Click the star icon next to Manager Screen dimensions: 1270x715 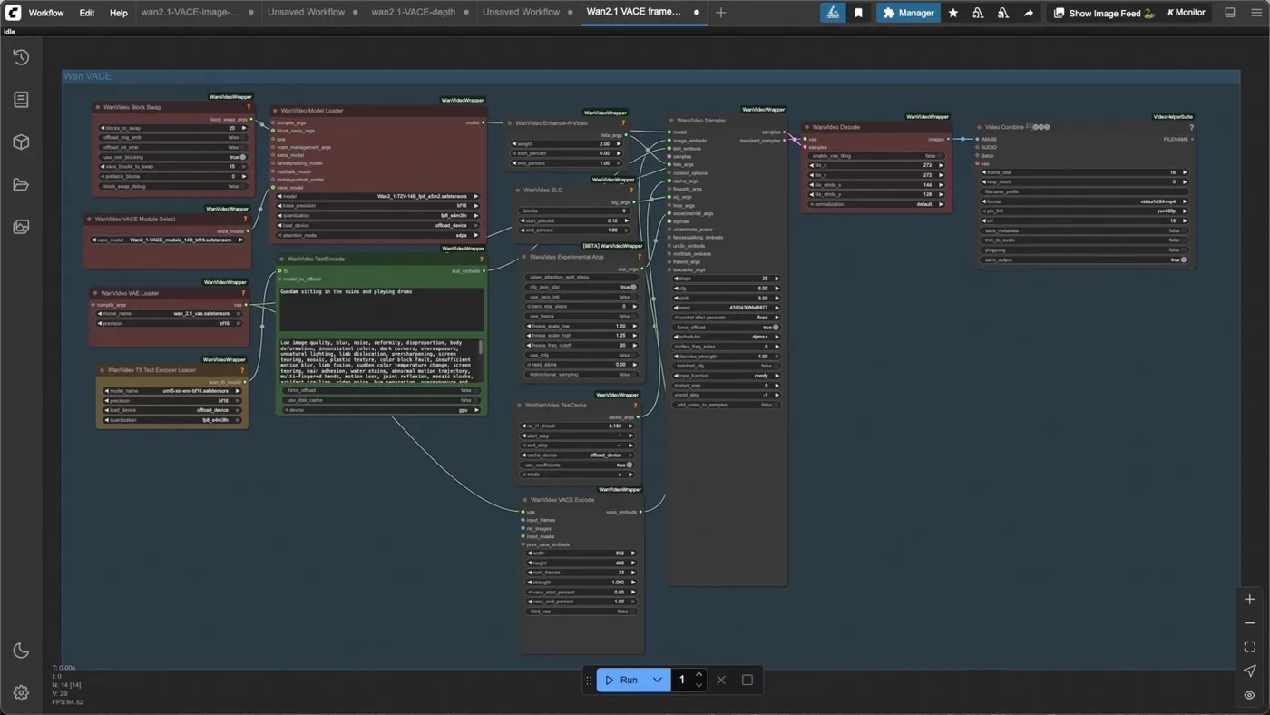coord(953,13)
